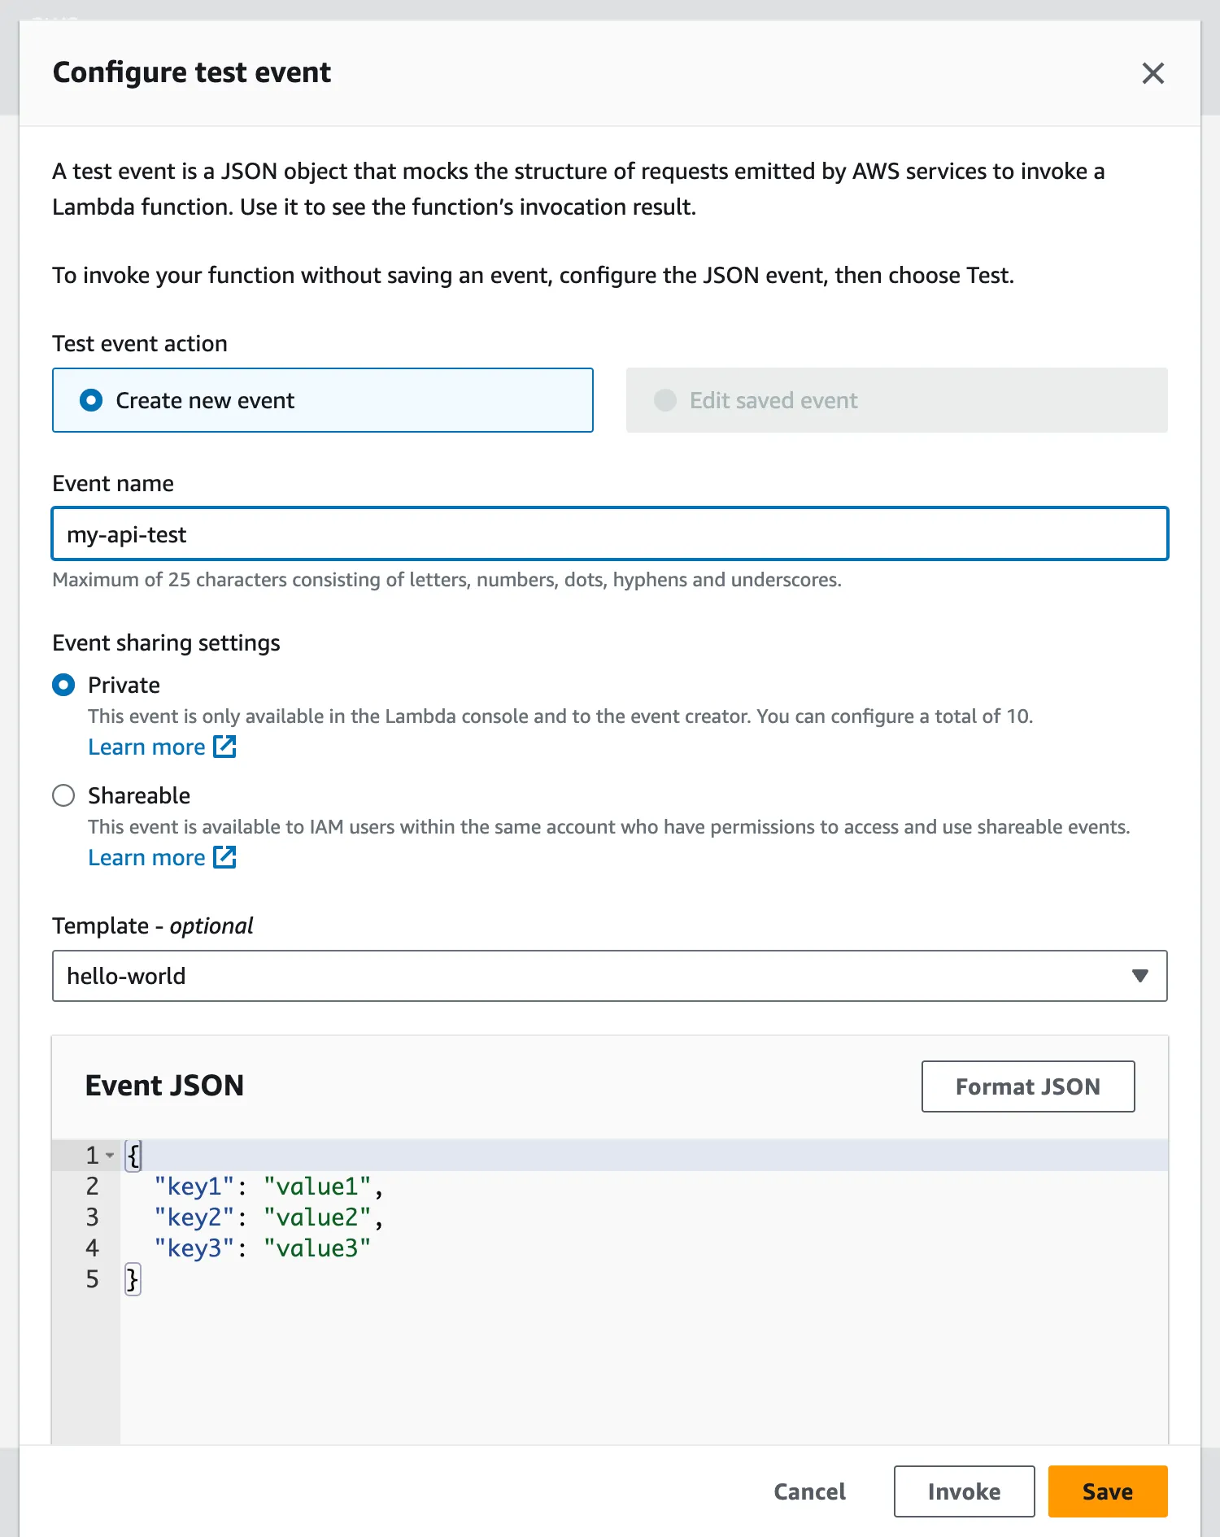Open Learn more link under Private
Viewport: 1220px width, 1537px height.
click(146, 747)
